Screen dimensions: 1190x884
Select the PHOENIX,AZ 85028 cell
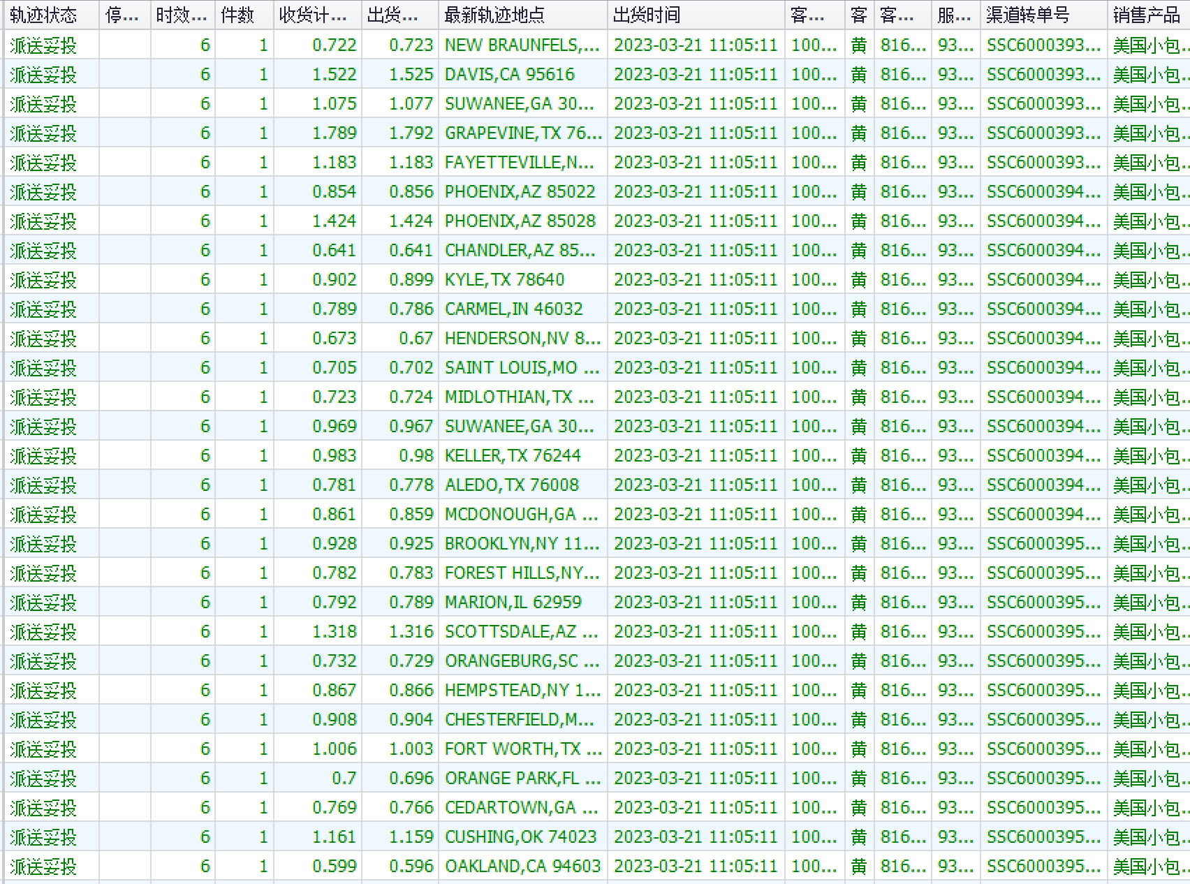click(523, 221)
